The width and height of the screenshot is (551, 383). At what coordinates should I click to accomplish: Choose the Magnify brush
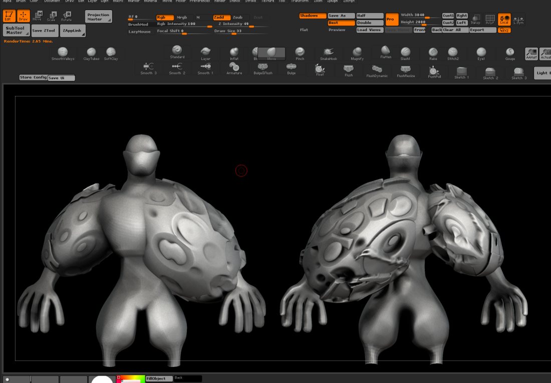tap(357, 53)
